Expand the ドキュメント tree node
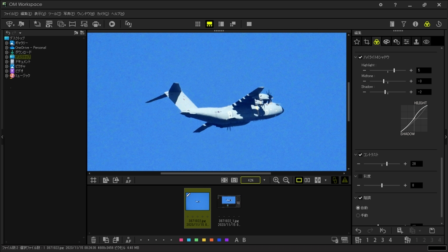This screenshot has height=252, width=448. click(x=7, y=62)
